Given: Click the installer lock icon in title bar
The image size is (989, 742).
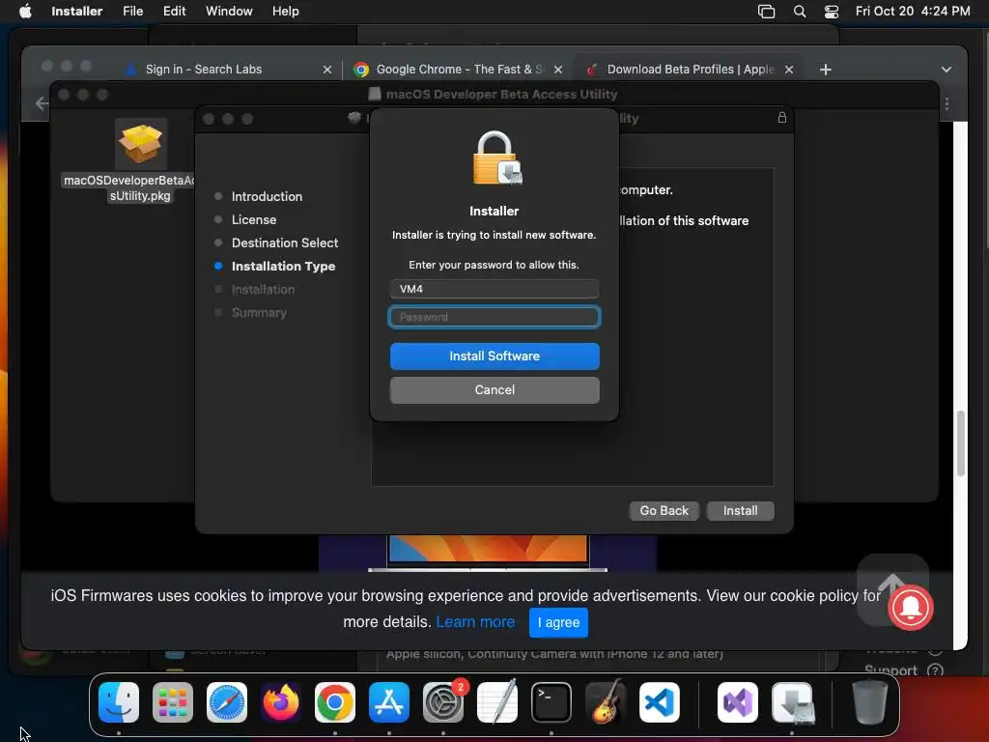Looking at the screenshot, I should click(x=782, y=117).
